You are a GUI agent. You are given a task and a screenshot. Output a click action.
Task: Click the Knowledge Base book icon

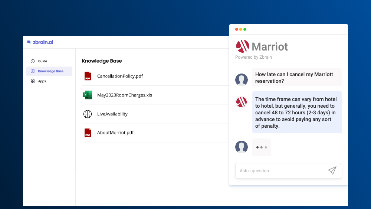coord(33,71)
